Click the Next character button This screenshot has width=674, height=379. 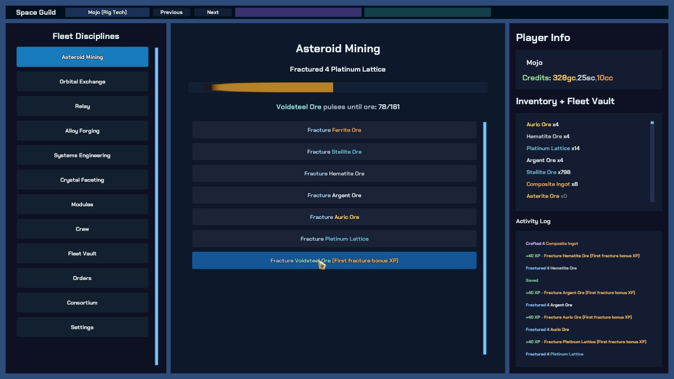[213, 12]
